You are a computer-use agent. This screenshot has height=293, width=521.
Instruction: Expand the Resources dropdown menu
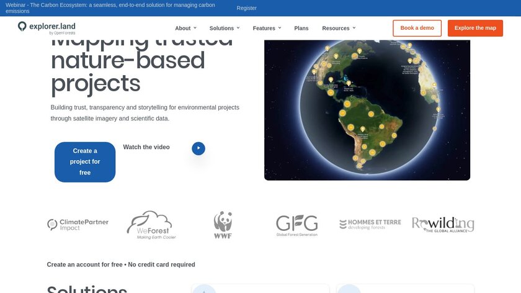pos(339,28)
